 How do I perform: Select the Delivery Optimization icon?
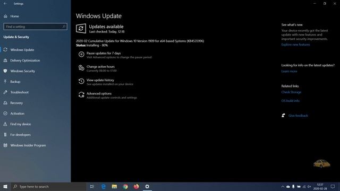tap(5, 60)
